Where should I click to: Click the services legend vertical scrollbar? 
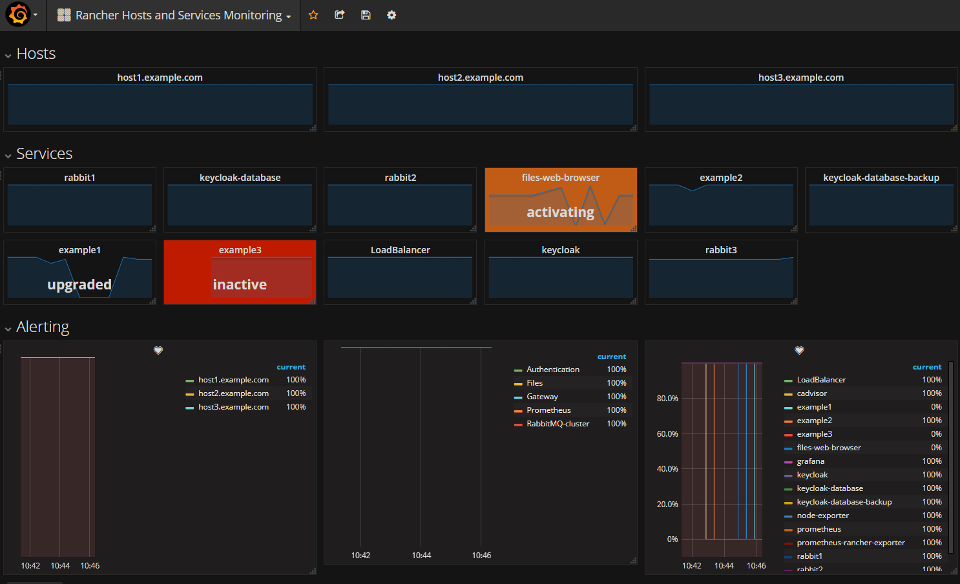[x=950, y=456]
